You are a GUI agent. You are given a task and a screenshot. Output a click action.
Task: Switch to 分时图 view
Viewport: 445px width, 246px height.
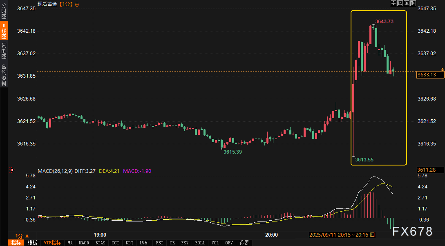coord(4,10)
